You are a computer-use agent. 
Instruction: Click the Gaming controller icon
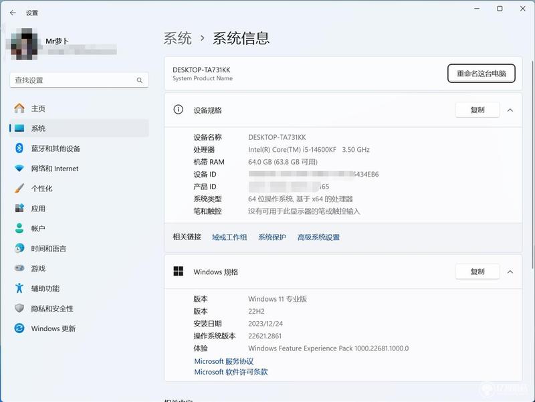pos(19,268)
